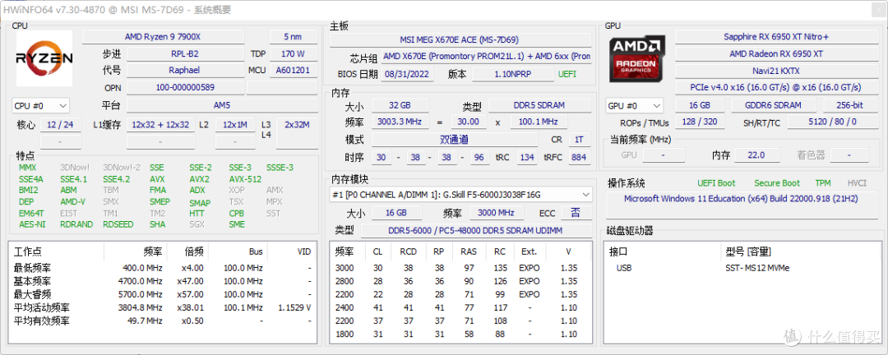
Task: Click the 最大睿频 row label
Action: (32, 294)
